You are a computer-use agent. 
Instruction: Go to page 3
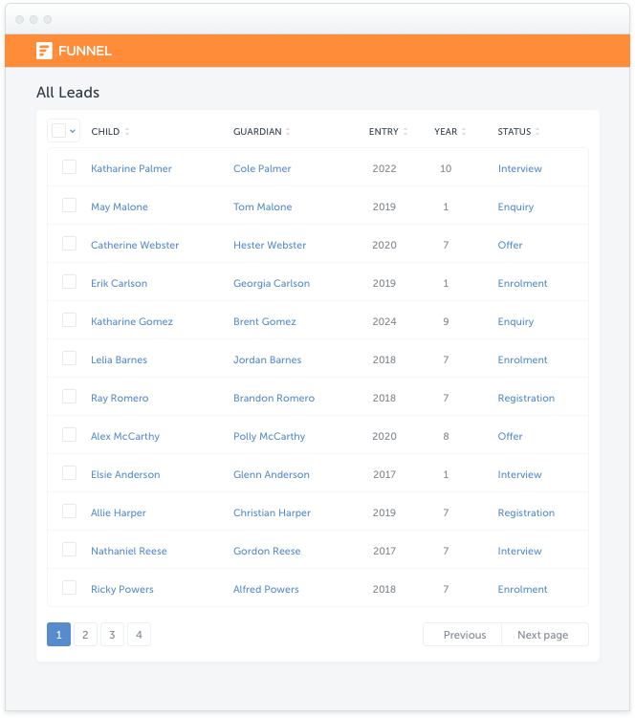112,635
